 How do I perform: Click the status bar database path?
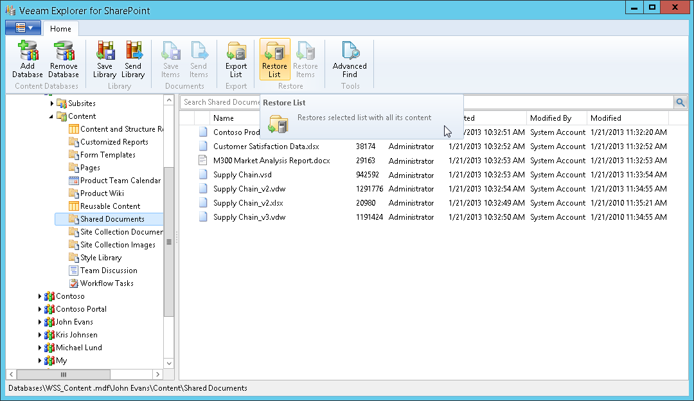click(128, 388)
